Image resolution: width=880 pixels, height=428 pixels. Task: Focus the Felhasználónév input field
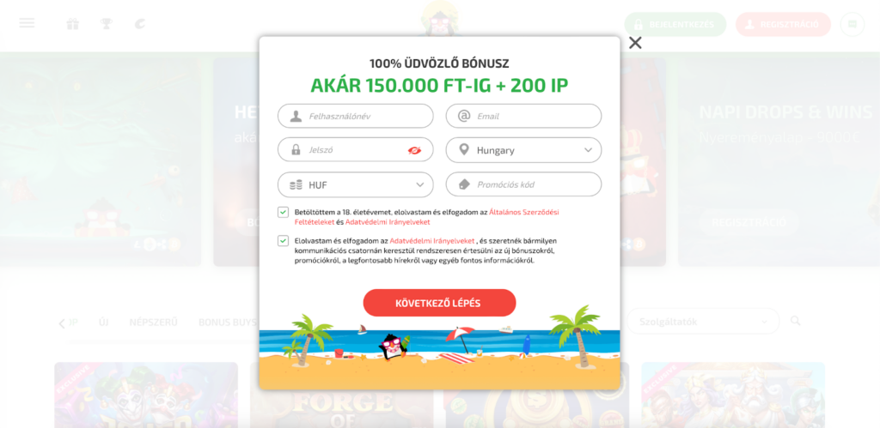point(355,116)
